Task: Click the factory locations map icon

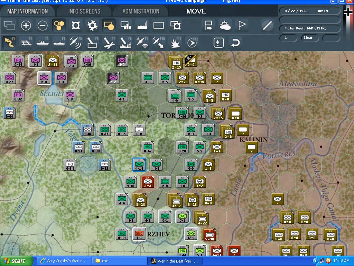Action: tap(142, 26)
